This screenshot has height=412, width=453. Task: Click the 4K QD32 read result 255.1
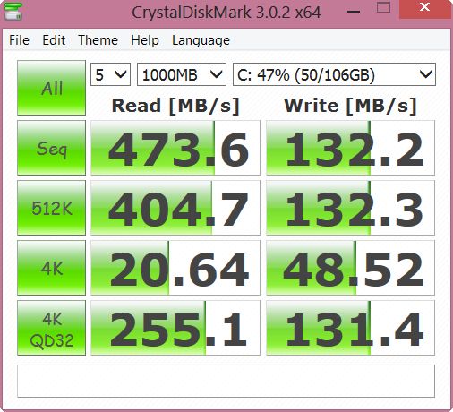point(175,328)
